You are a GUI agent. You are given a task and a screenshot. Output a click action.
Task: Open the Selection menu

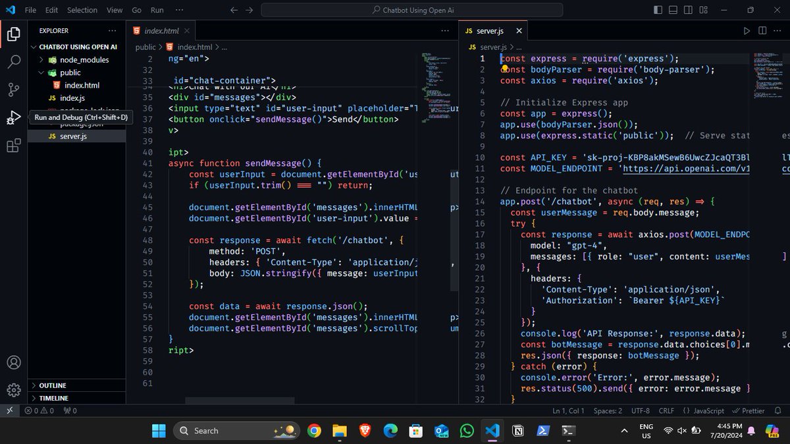coord(82,10)
